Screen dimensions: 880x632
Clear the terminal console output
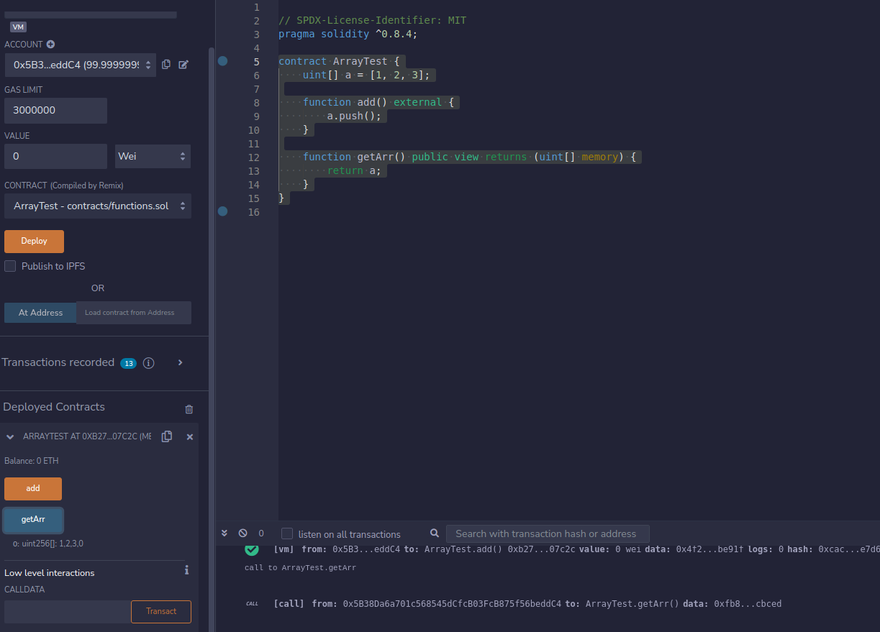(243, 533)
